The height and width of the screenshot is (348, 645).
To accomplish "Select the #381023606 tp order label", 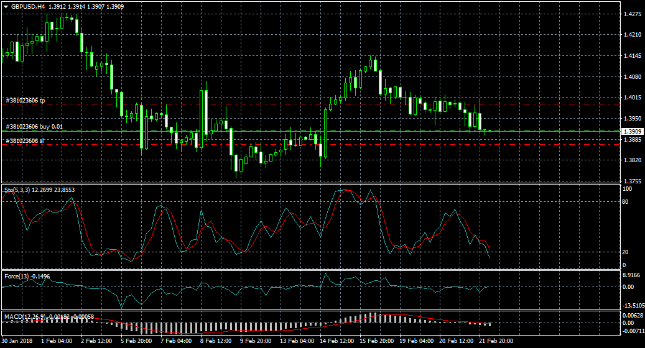I will (x=25, y=100).
